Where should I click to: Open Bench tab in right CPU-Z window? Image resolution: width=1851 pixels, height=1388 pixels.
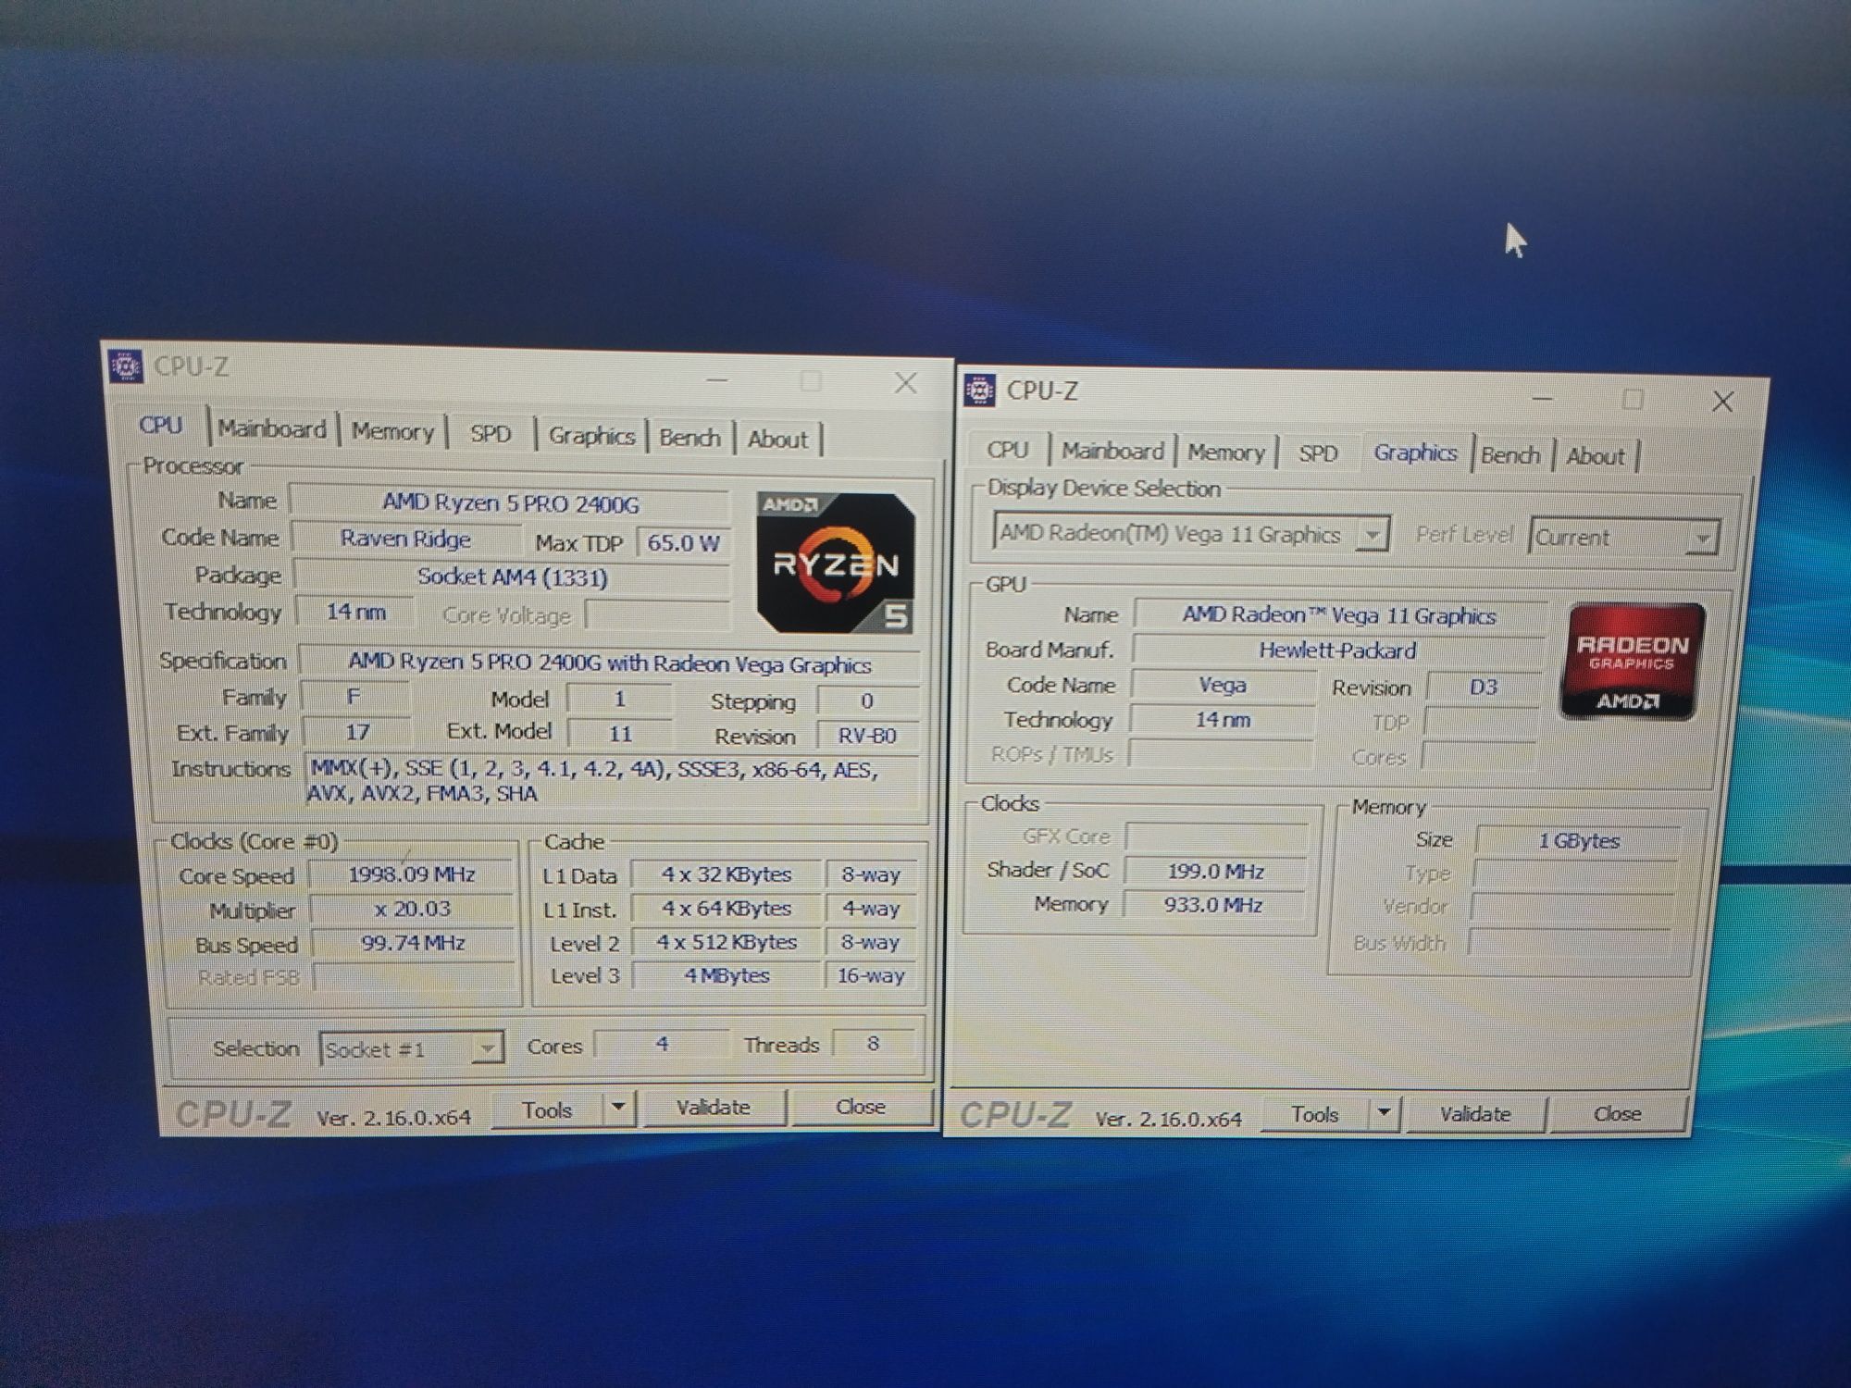(x=1510, y=455)
